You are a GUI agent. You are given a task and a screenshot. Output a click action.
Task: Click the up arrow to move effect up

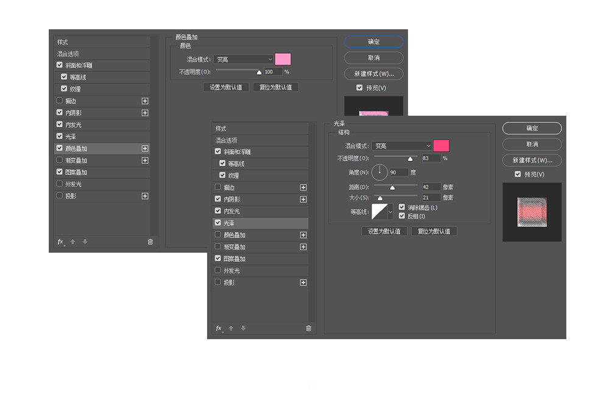[232, 328]
